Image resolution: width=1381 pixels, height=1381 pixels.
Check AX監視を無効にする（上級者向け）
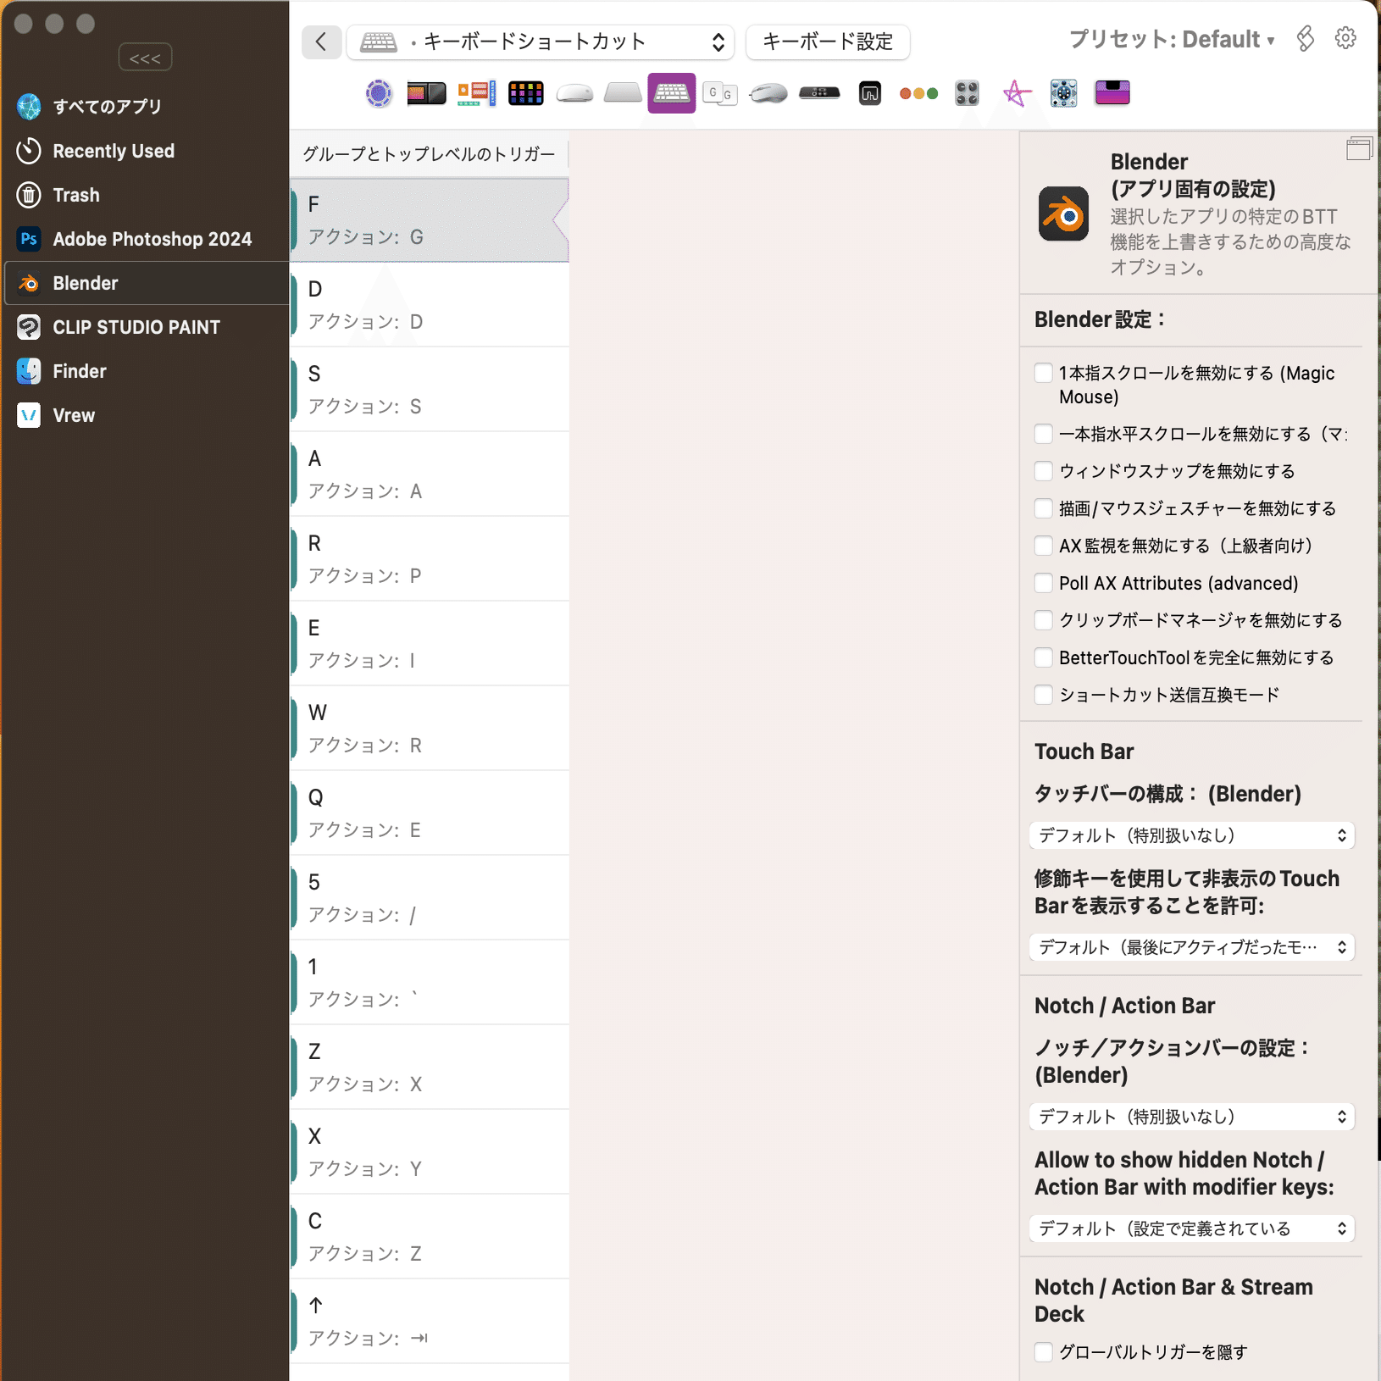pyautogui.click(x=1044, y=546)
